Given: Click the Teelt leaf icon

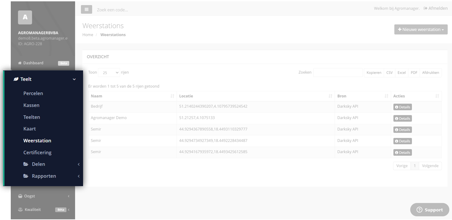Looking at the screenshot, I should [x=16, y=79].
